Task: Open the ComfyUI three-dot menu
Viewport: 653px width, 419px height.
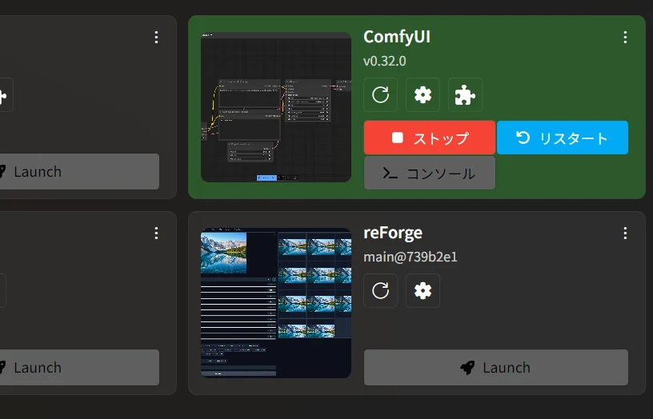Action: [x=625, y=38]
